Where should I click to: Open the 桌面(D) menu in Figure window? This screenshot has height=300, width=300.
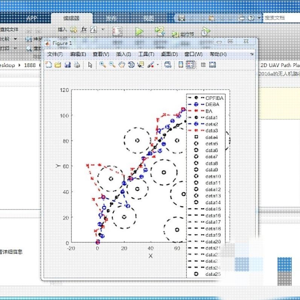tap(169, 54)
